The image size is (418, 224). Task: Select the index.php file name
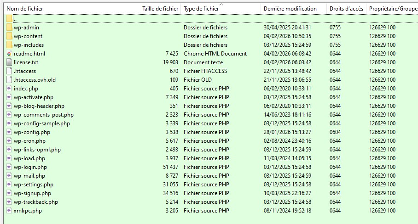(x=26, y=89)
